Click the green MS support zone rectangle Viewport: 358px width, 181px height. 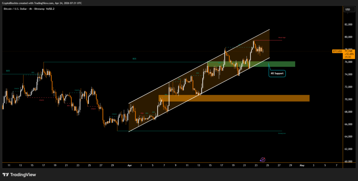(x=252, y=64)
